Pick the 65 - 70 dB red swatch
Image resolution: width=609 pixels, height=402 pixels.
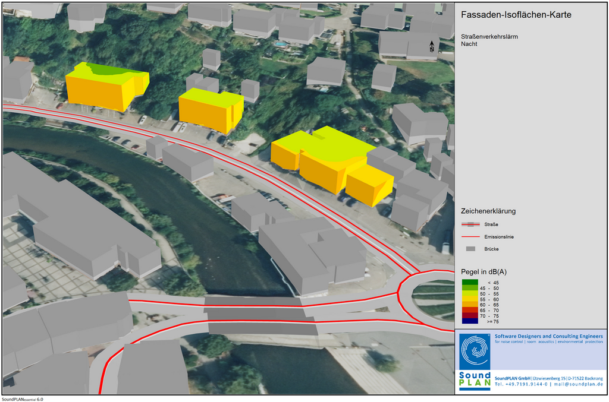[469, 310]
